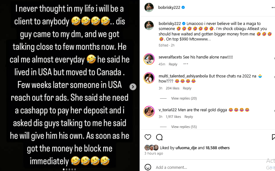Save the post with the bookmark icon
Image resolution: width=275 pixels, height=171 pixels.
(x=273, y=137)
